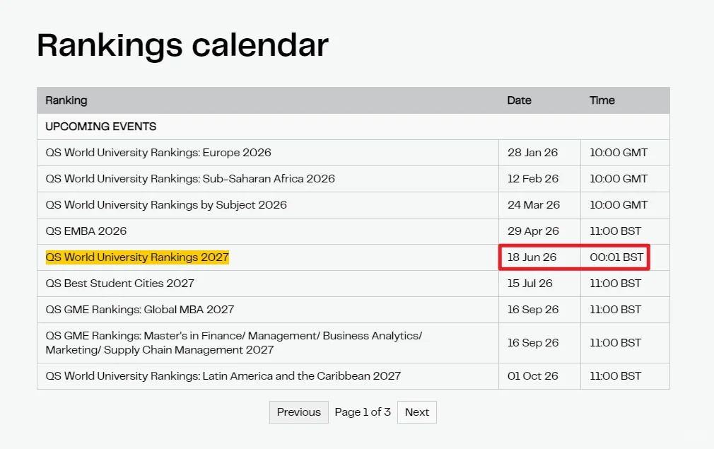Click 10:00 GMT in the Europe 2026 row

pos(619,153)
